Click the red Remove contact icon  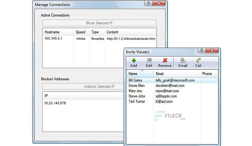[165, 60]
